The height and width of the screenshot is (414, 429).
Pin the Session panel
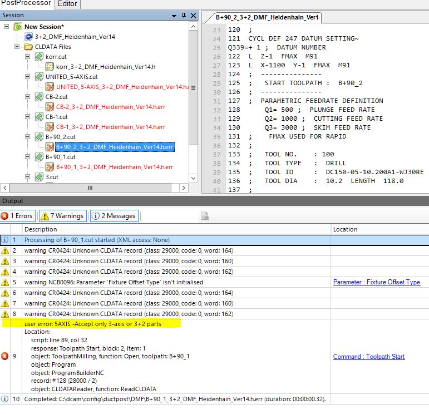[184, 16]
